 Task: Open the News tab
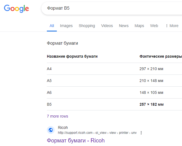[124, 26]
